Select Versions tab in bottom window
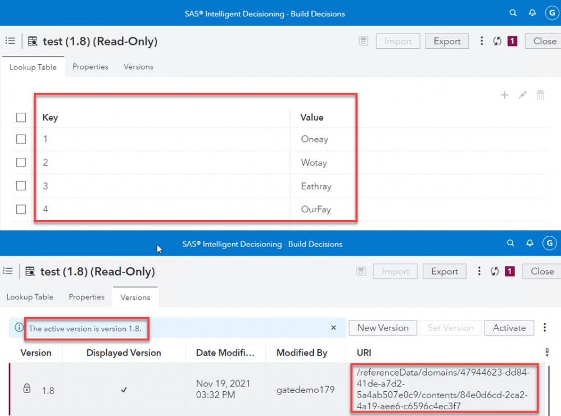Image resolution: width=561 pixels, height=416 pixels. click(x=135, y=297)
